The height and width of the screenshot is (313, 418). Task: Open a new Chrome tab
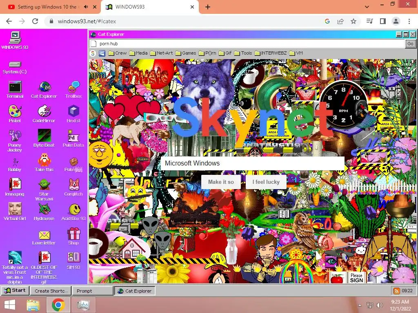(x=208, y=7)
